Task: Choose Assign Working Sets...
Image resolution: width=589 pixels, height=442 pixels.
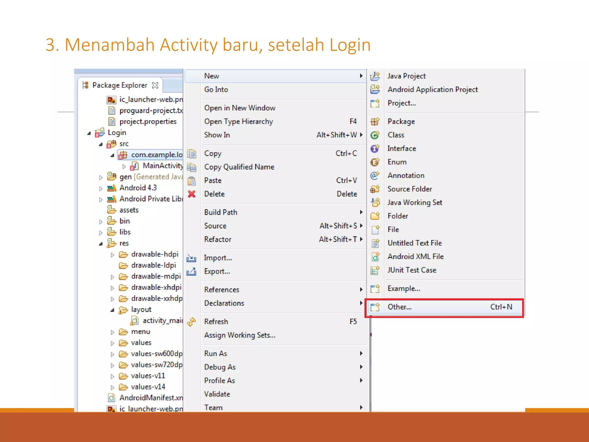Action: [x=276, y=335]
